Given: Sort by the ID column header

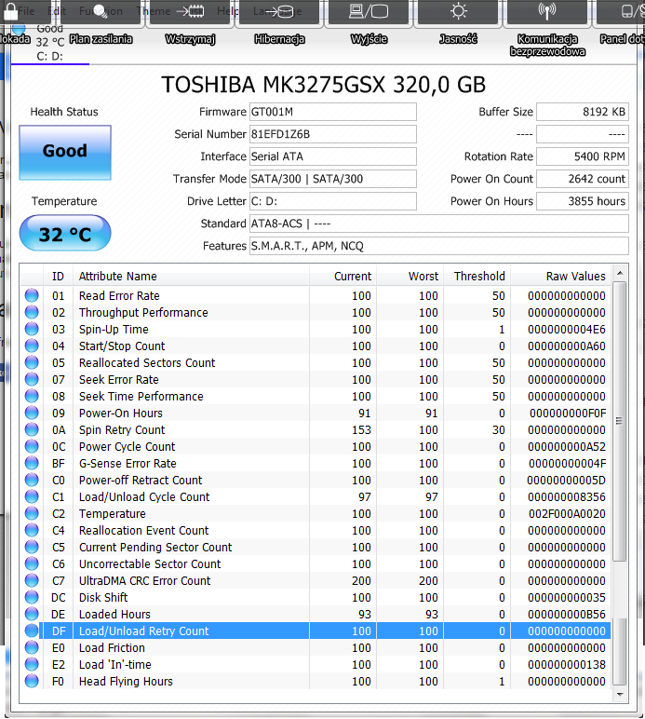Looking at the screenshot, I should (x=59, y=276).
